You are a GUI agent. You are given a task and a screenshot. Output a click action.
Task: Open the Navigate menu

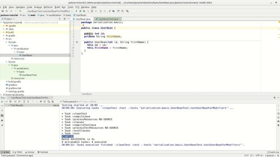pos(20,7)
